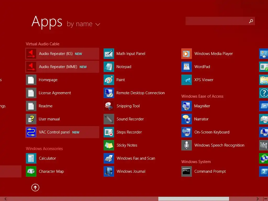The width and height of the screenshot is (268, 201).
Task: Click 'Command Prompt' label
Action: [x=210, y=171]
